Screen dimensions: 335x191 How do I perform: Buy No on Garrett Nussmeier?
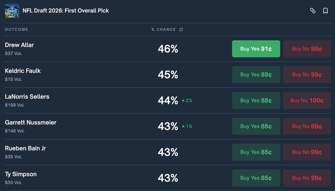click(x=307, y=126)
